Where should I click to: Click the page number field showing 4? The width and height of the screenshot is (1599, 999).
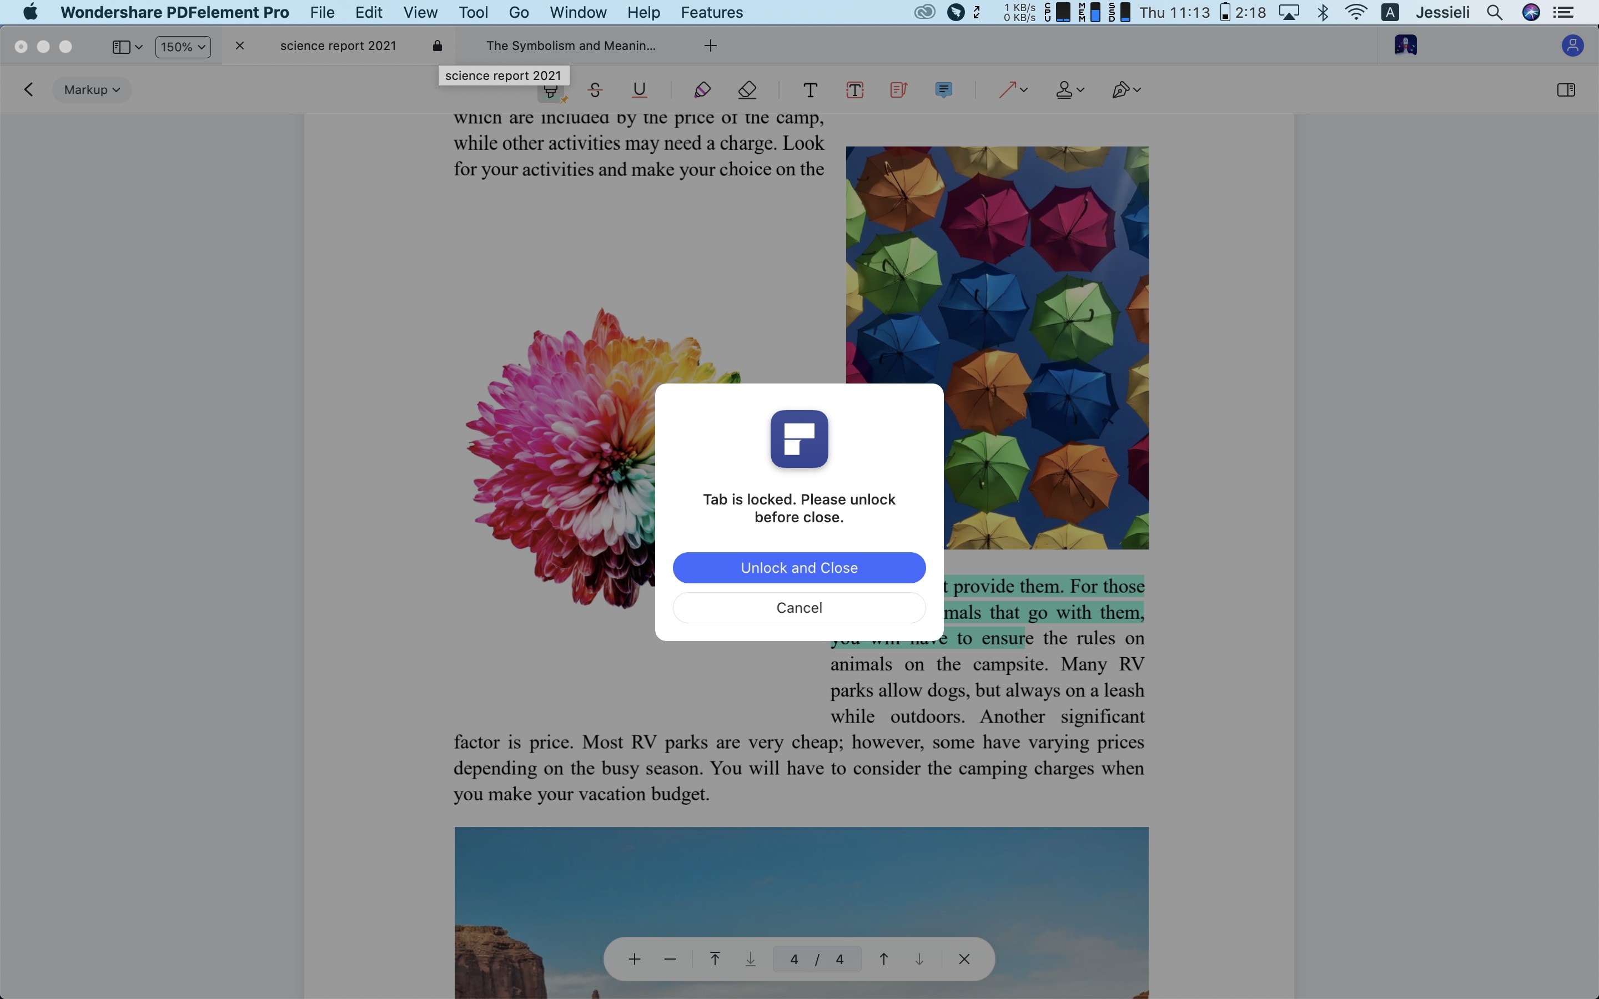coord(794,958)
